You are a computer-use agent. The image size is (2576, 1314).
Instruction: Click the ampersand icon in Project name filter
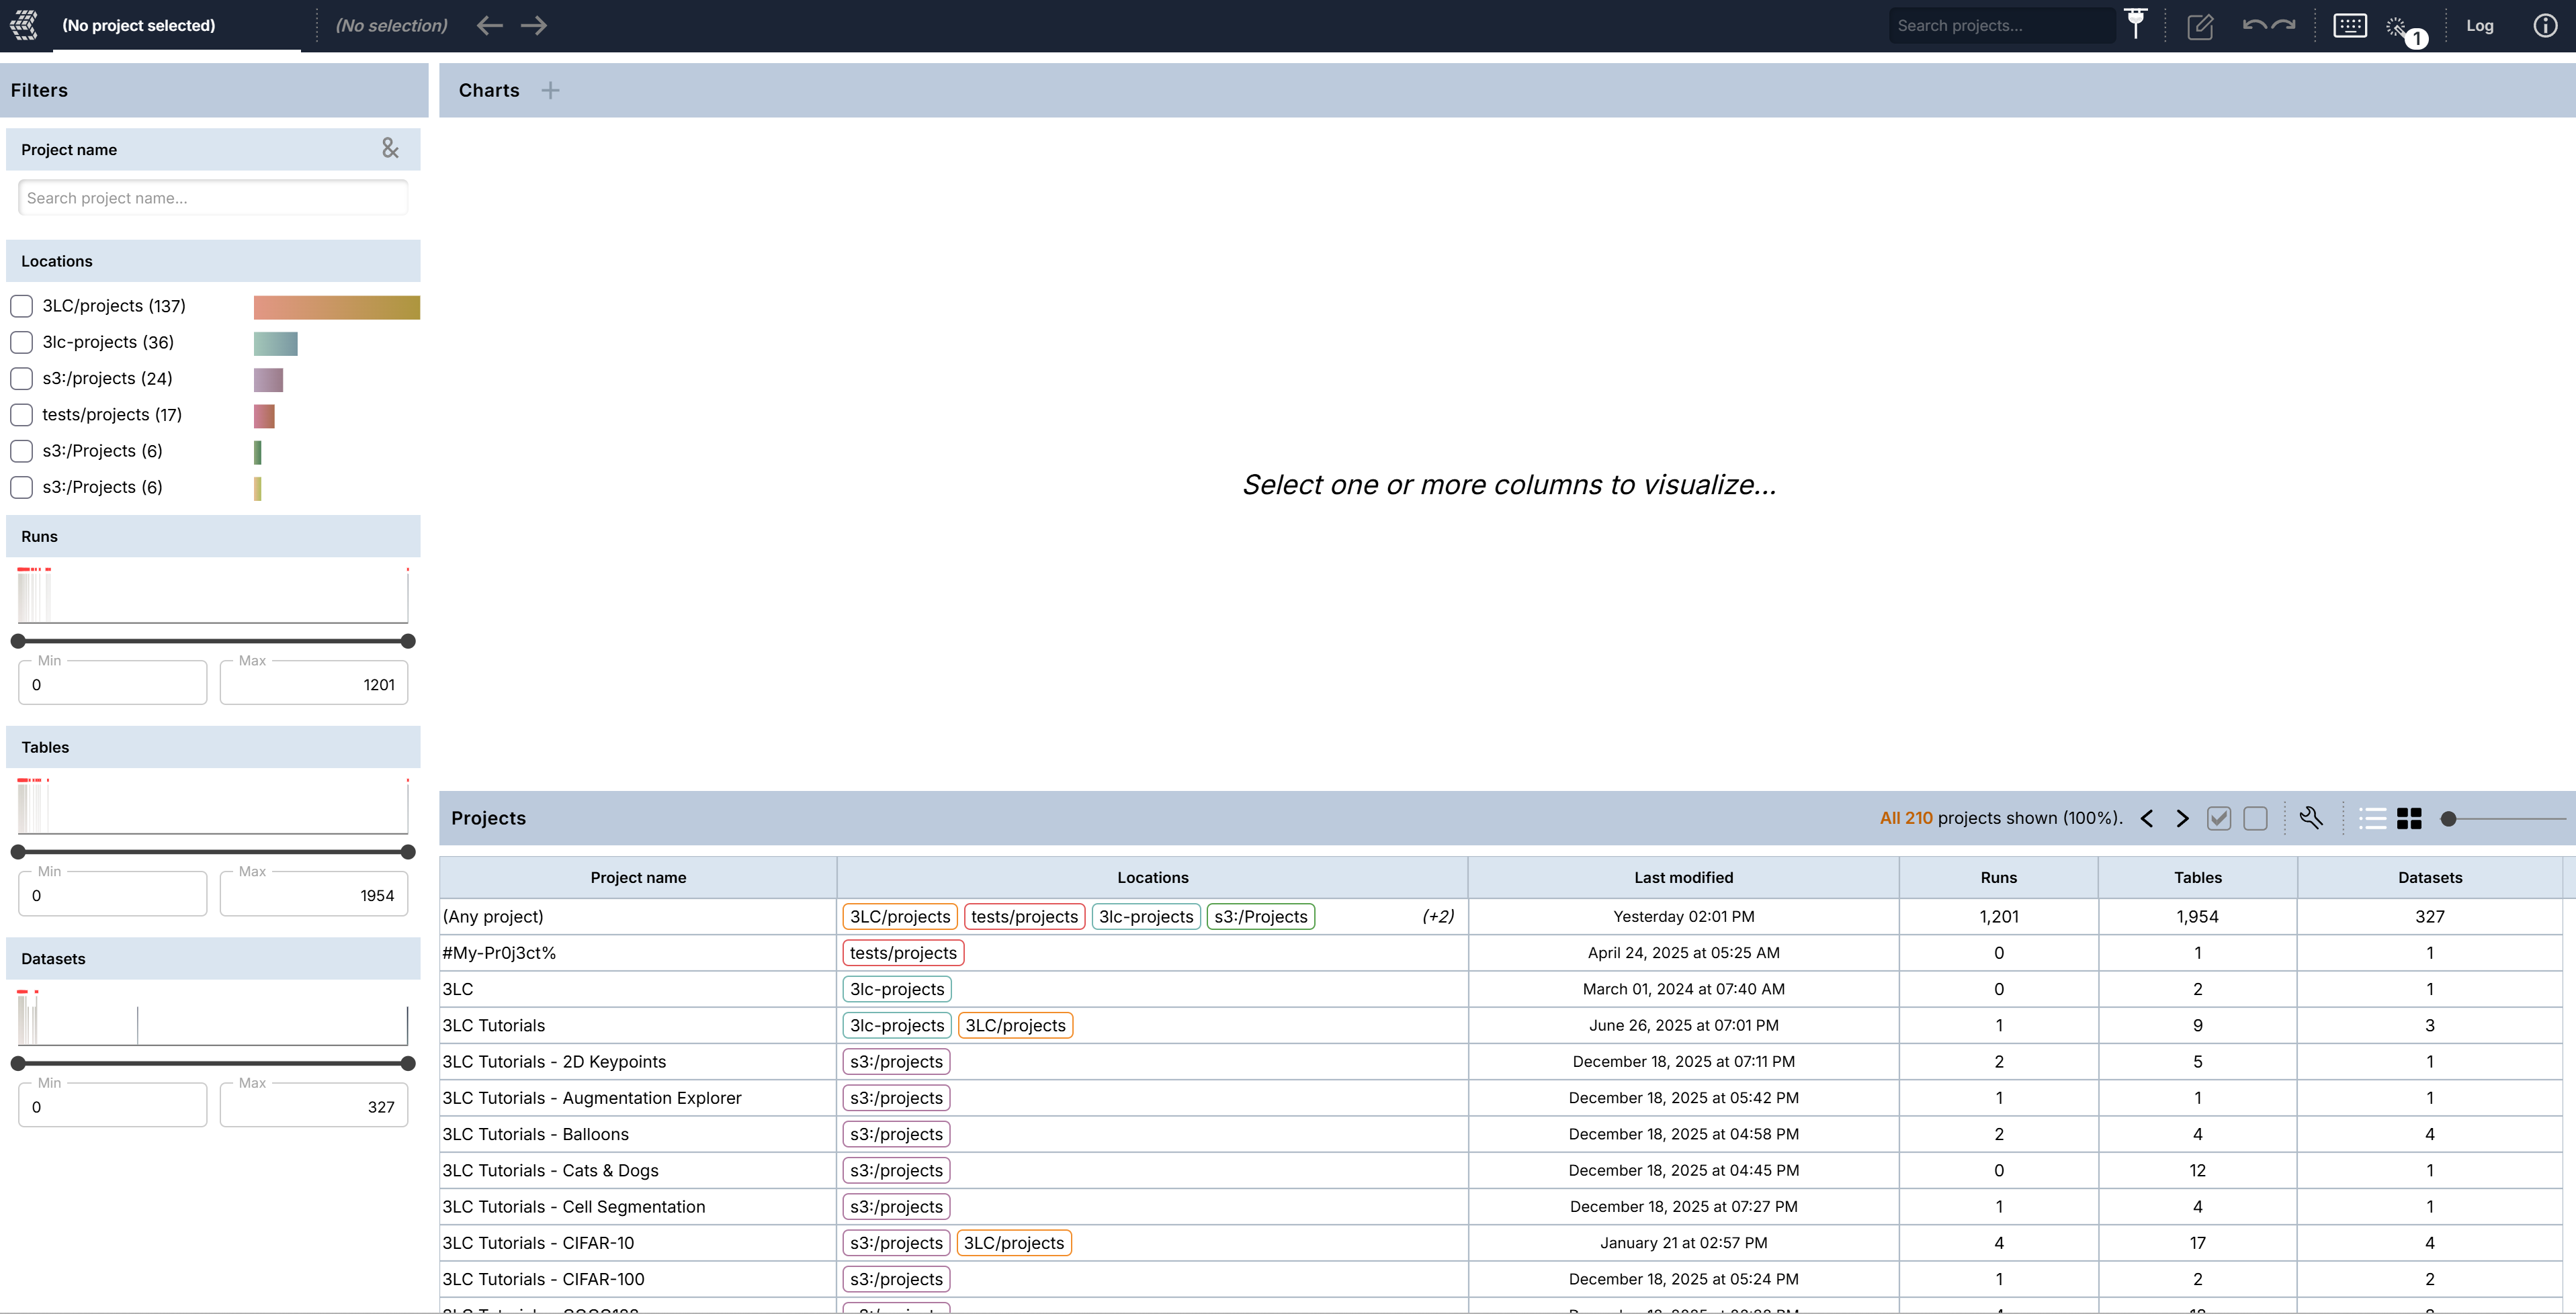(390, 149)
